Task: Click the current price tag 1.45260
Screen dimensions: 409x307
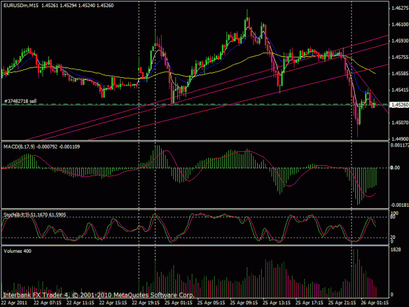Action: click(x=399, y=105)
